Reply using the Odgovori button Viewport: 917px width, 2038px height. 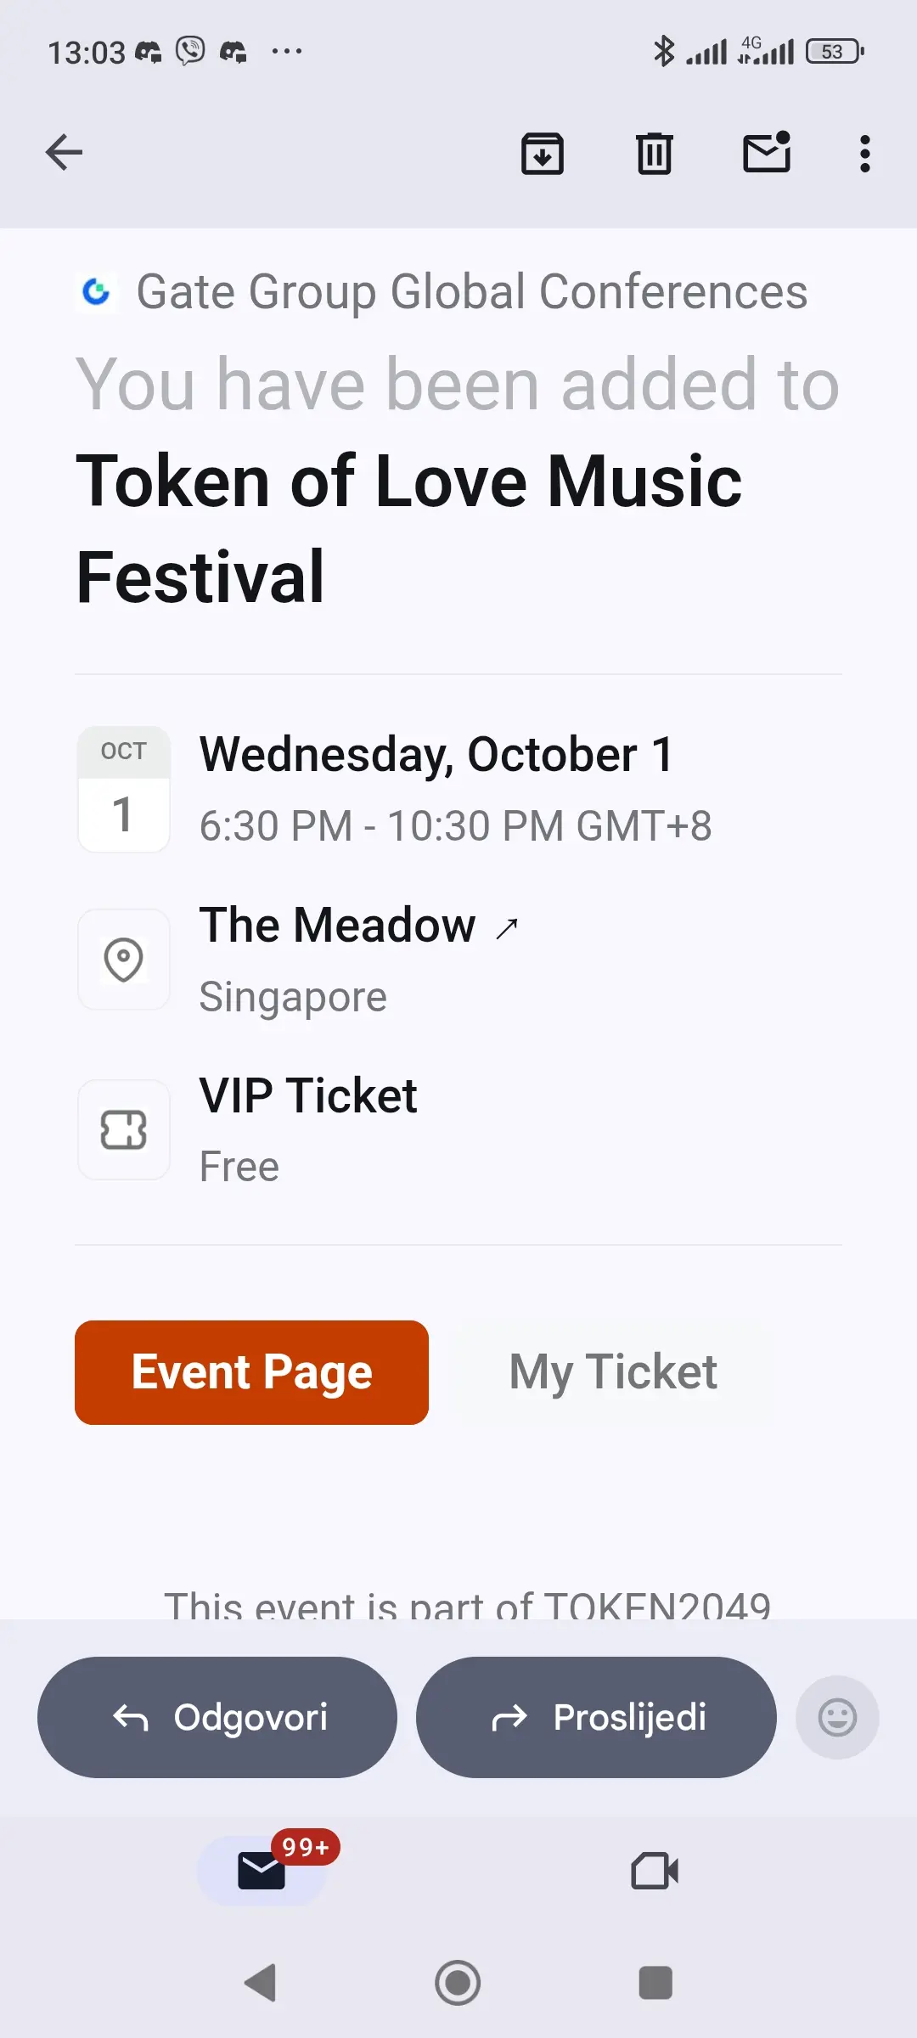217,1717
